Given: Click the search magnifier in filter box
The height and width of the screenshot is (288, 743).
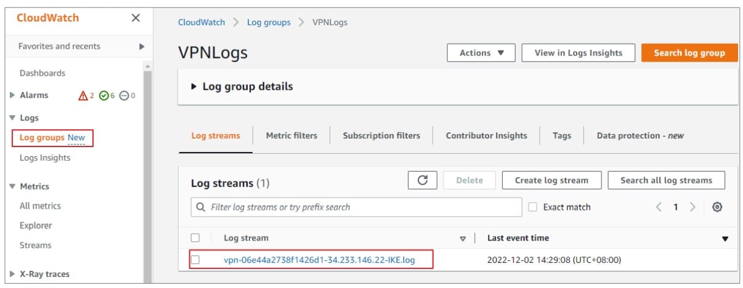Looking at the screenshot, I should [201, 207].
